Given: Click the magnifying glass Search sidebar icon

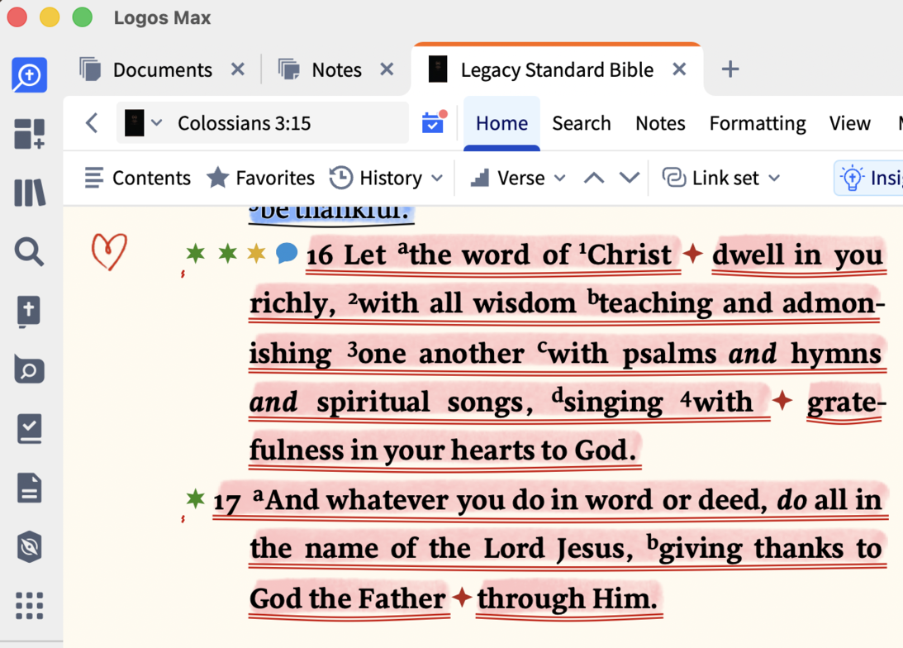Looking at the screenshot, I should (x=29, y=252).
